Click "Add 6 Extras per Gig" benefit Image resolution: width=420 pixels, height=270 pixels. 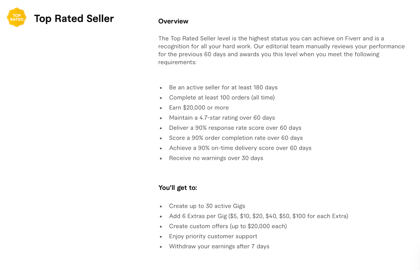coord(259,216)
